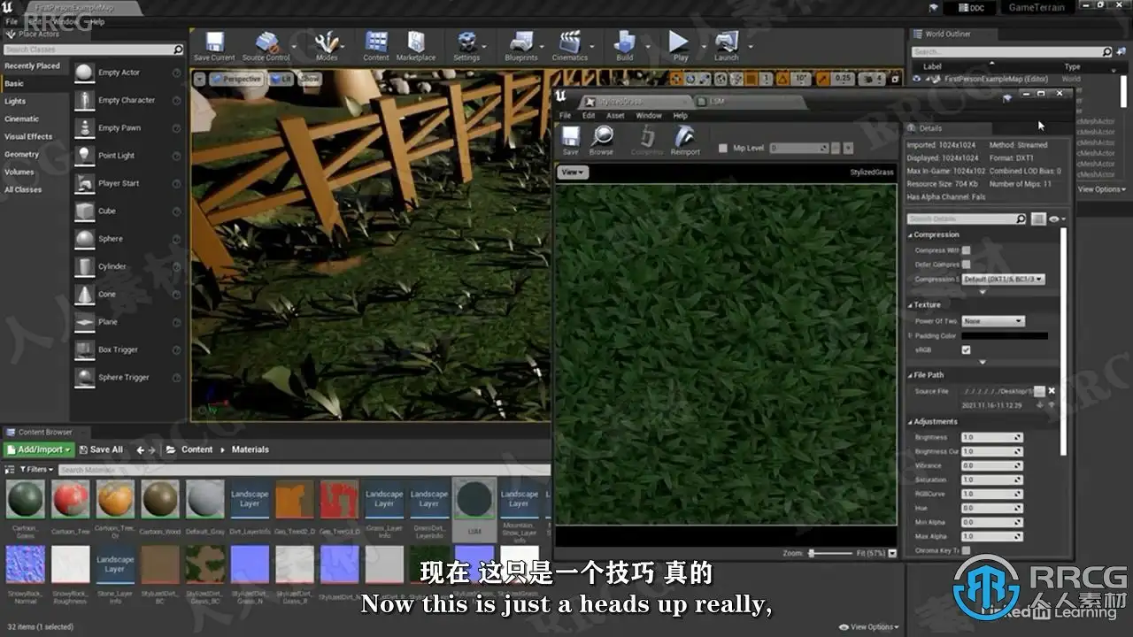Click the black Padding Color swatch
Viewport: 1133px width, 637px height.
[x=1005, y=336]
